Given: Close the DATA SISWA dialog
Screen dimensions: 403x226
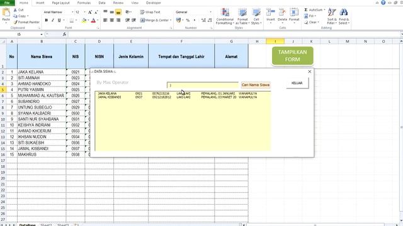Looking at the screenshot, I should (309, 72).
